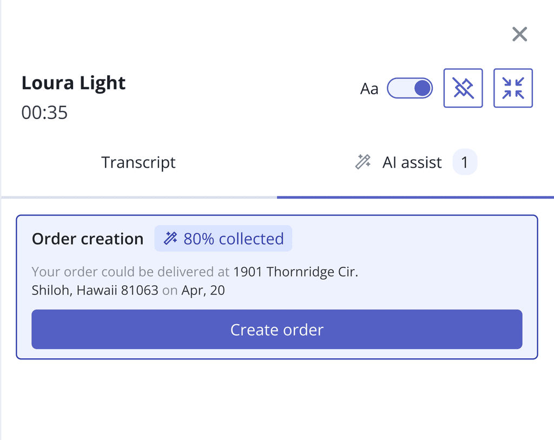Image resolution: width=554 pixels, height=440 pixels.
Task: Click the collapse panel arrows icon
Action: click(x=513, y=88)
